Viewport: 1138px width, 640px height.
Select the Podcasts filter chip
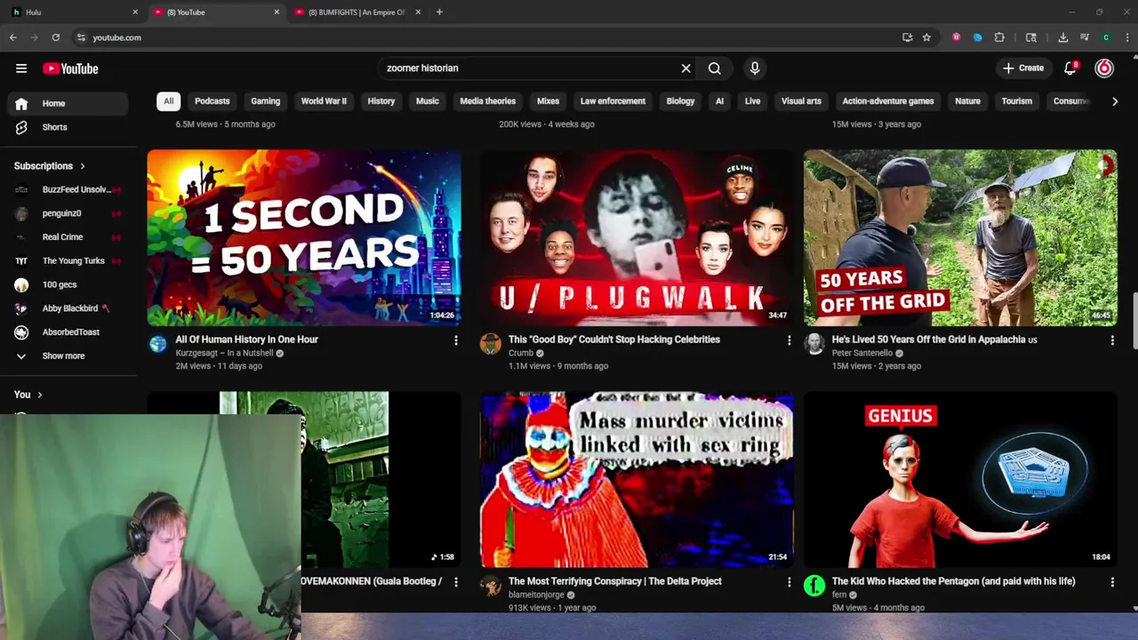tap(212, 101)
